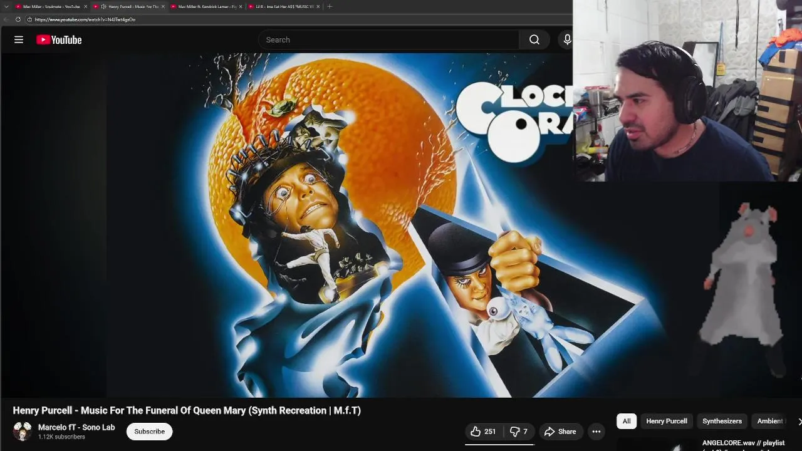Screen dimensions: 802x451
Task: Open the three-dot more actions menu
Action: (596, 432)
